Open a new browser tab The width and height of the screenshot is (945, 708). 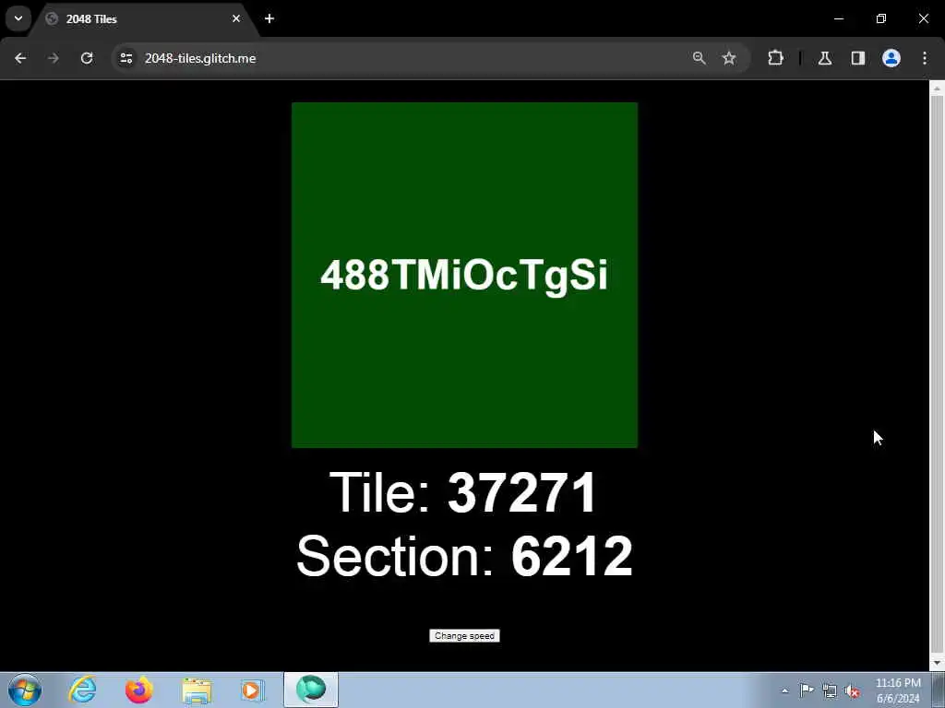point(269,18)
